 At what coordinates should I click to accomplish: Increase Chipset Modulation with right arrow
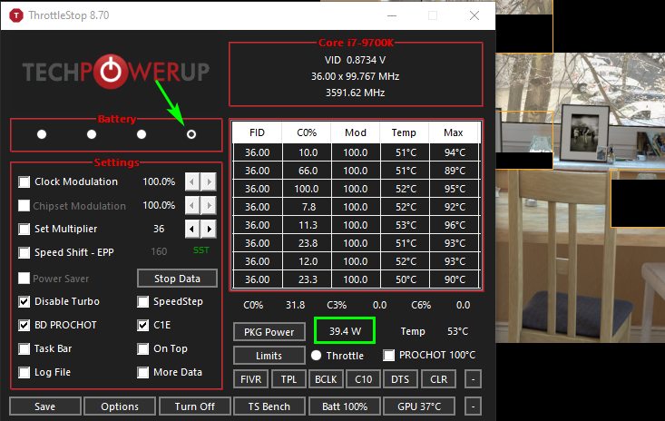coord(209,206)
